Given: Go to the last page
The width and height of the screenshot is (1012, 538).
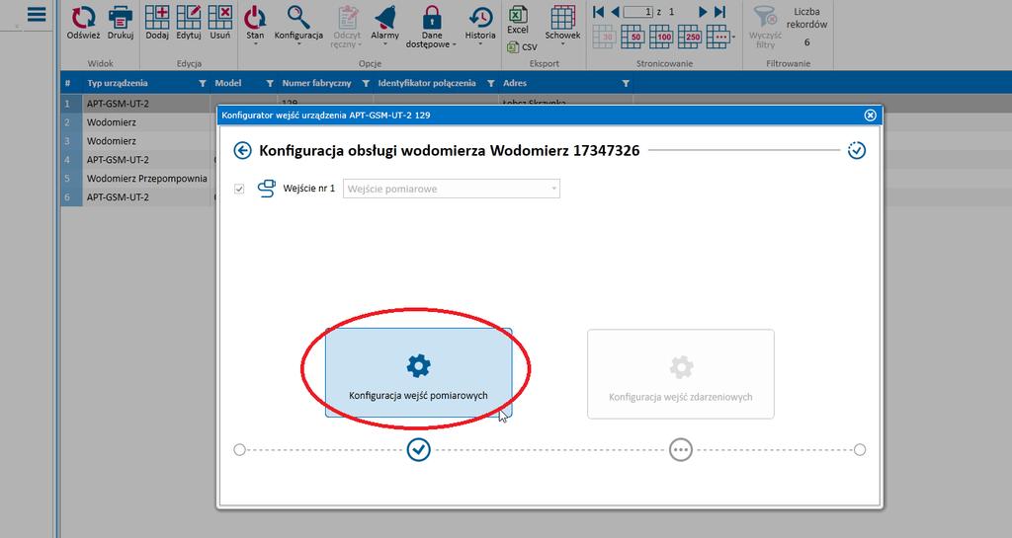Looking at the screenshot, I should [x=719, y=12].
